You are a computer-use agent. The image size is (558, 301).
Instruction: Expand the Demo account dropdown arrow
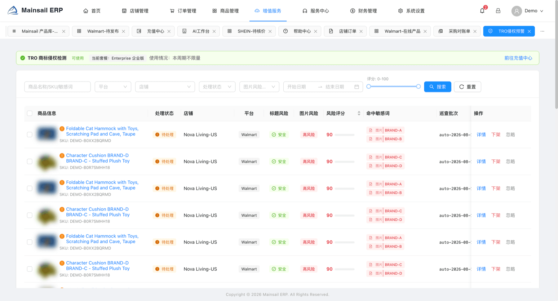(542, 11)
